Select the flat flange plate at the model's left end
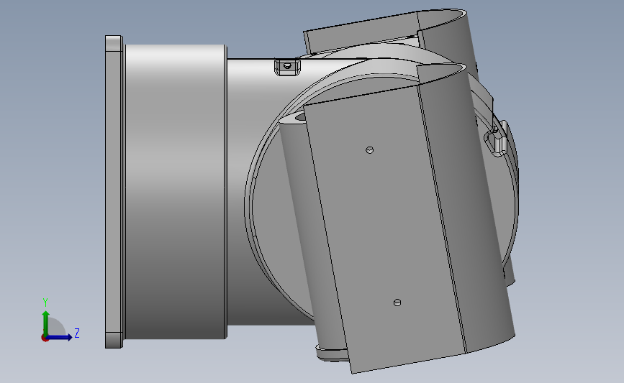The width and height of the screenshot is (624, 383). pyautogui.click(x=114, y=192)
